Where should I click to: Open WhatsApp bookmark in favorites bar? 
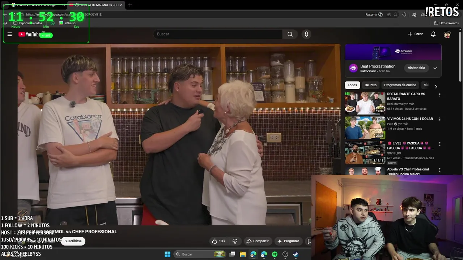(x=52, y=23)
